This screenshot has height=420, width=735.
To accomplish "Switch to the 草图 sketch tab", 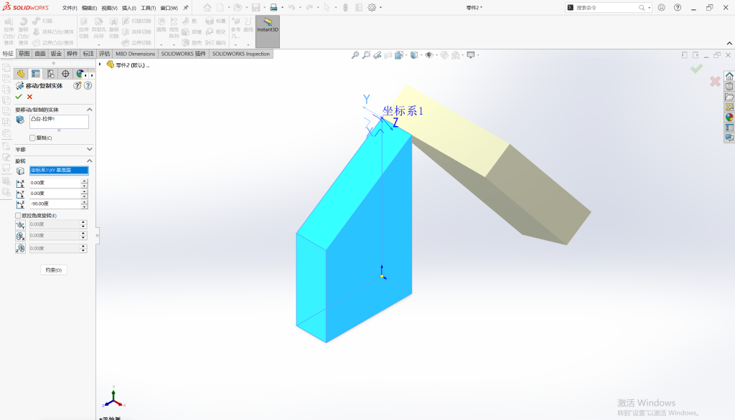I will click(24, 54).
